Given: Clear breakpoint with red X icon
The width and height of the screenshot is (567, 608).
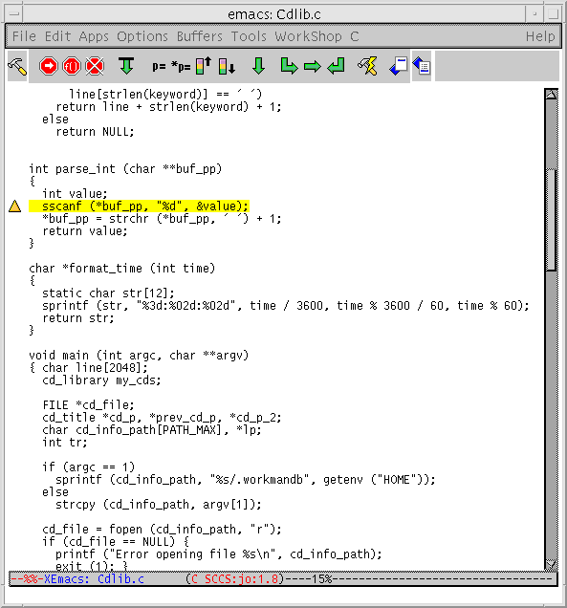Looking at the screenshot, I should [95, 66].
